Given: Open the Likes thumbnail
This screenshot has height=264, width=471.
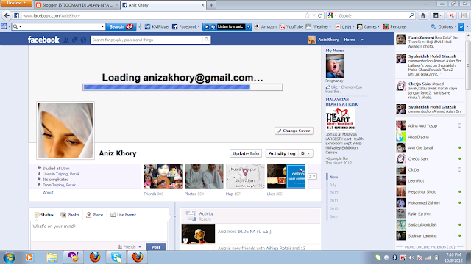Looking at the screenshot, I should pos(286,176).
